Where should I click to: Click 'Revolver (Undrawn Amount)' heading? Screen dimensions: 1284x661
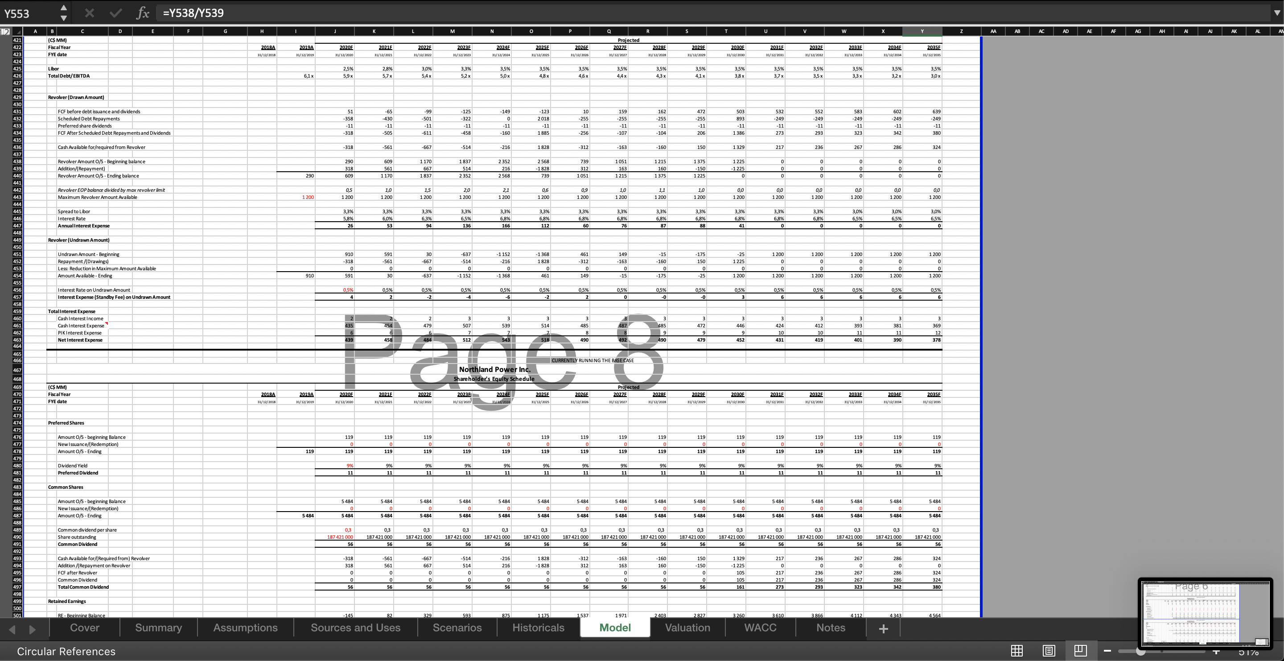coord(79,240)
